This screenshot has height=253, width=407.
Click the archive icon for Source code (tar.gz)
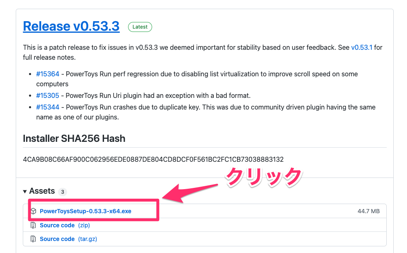pyautogui.click(x=34, y=239)
